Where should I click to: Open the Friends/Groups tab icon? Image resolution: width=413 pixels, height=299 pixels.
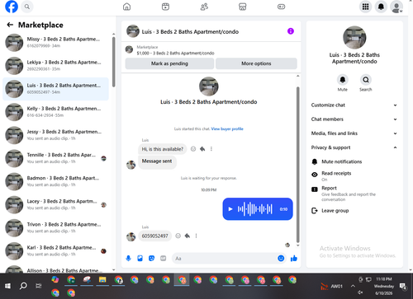click(x=204, y=7)
